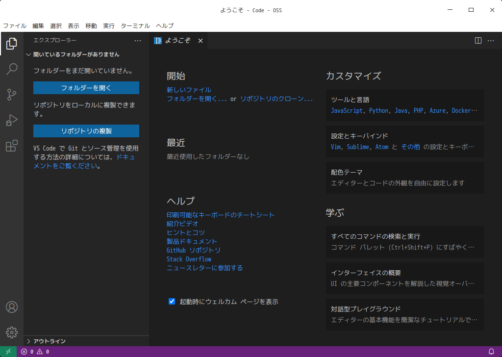Open the editor's more actions ellipsis

pos(490,41)
